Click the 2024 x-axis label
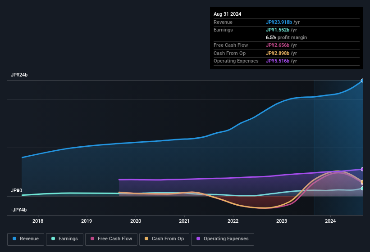The width and height of the screenshot is (370, 252). [330, 221]
